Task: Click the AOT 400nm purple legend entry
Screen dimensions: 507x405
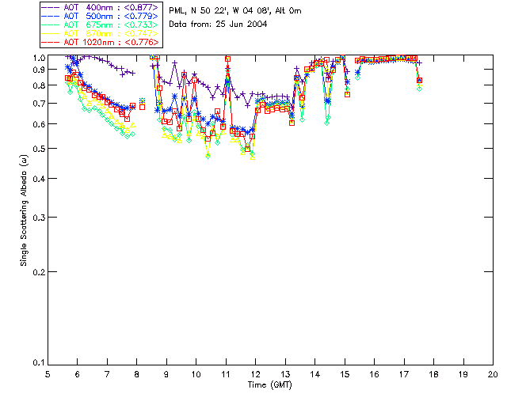Action: click(101, 7)
